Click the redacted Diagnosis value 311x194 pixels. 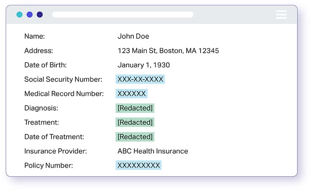(x=135, y=108)
